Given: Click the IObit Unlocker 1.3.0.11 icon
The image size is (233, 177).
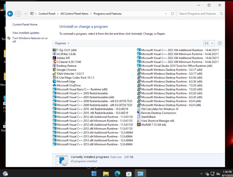Looking at the screenshot, I should tap(54, 74).
